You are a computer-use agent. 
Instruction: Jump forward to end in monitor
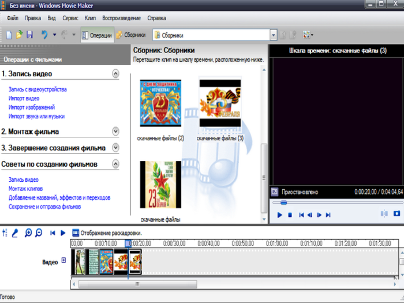click(x=328, y=215)
